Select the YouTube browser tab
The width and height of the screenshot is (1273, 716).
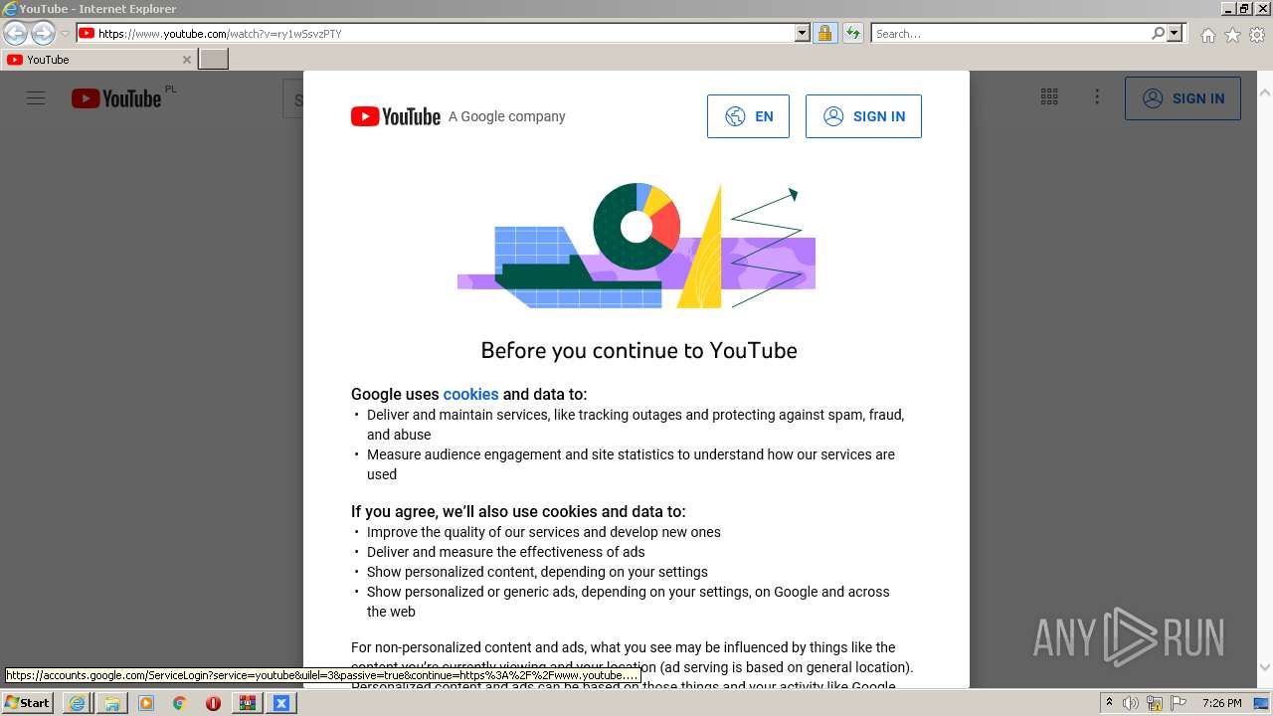[97, 60]
